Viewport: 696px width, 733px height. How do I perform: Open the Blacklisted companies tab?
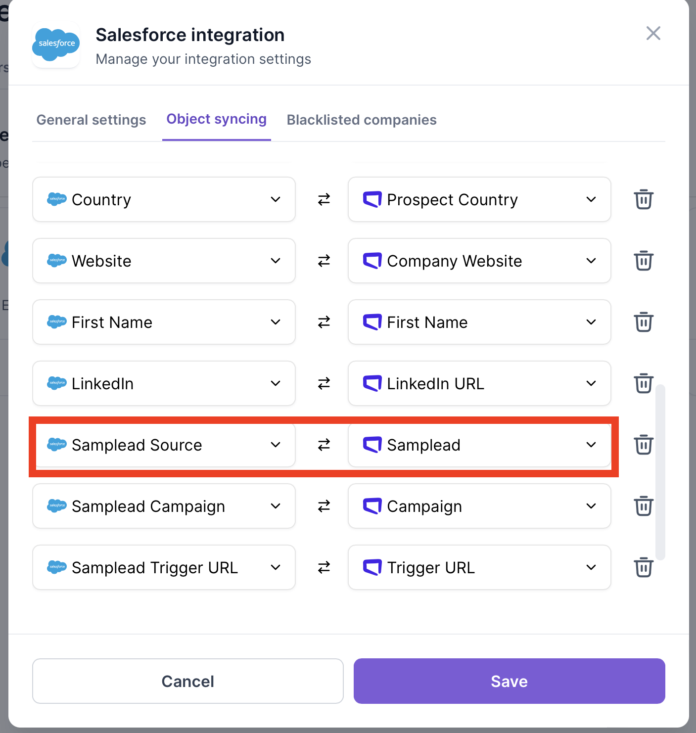point(362,120)
